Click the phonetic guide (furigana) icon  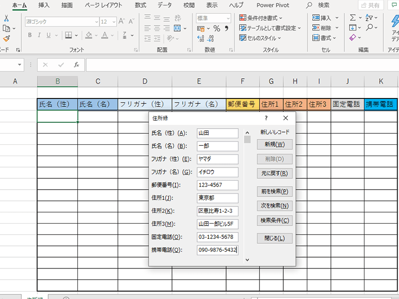[x=125, y=35]
